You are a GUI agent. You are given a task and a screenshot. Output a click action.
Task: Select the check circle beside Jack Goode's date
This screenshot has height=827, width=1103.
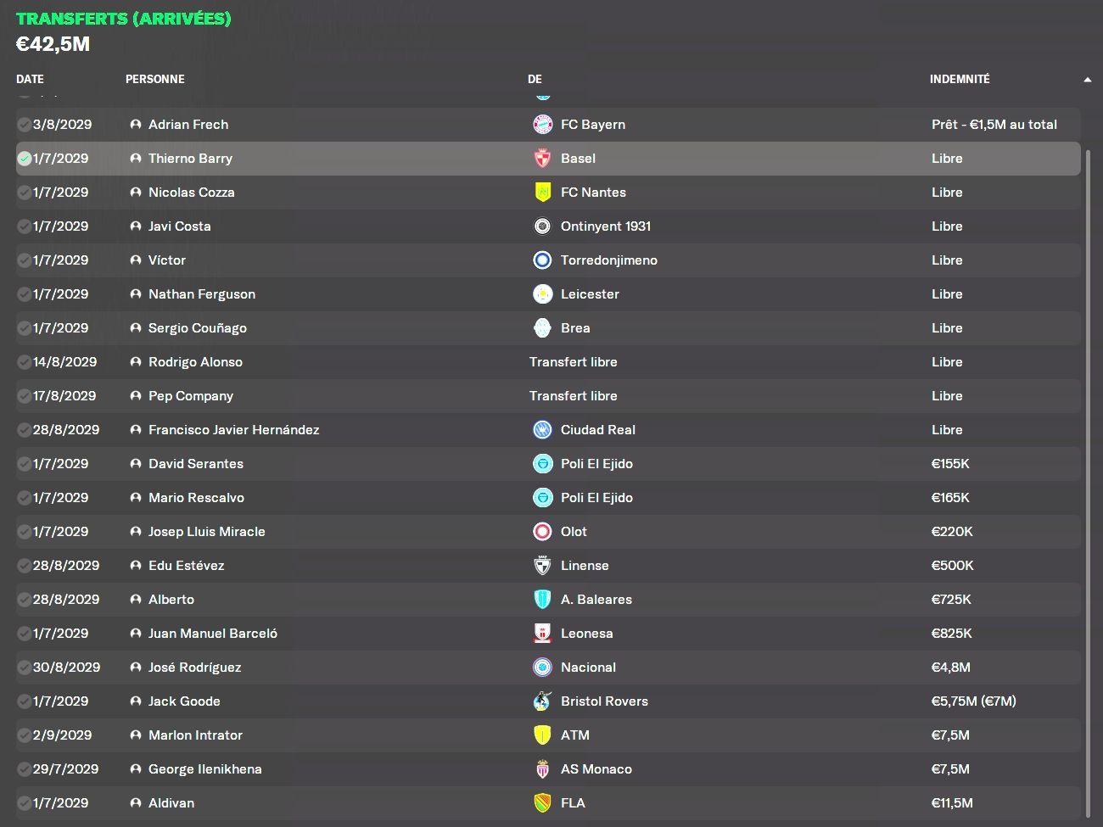25,701
